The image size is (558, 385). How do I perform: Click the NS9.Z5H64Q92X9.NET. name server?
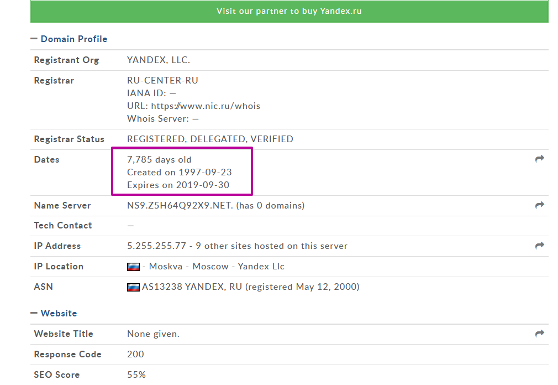(x=180, y=206)
